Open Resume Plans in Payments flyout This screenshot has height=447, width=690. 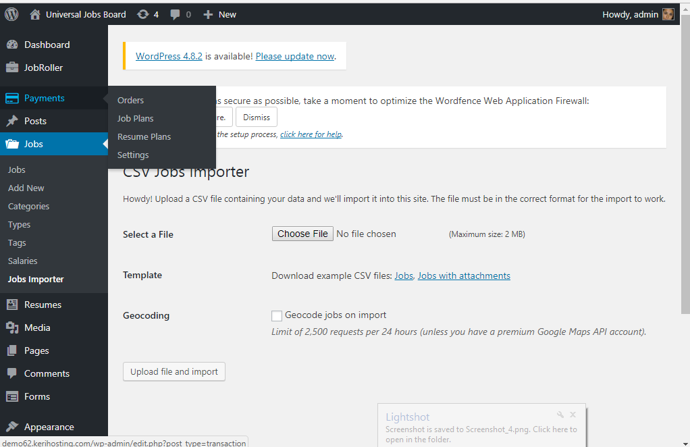tap(144, 137)
